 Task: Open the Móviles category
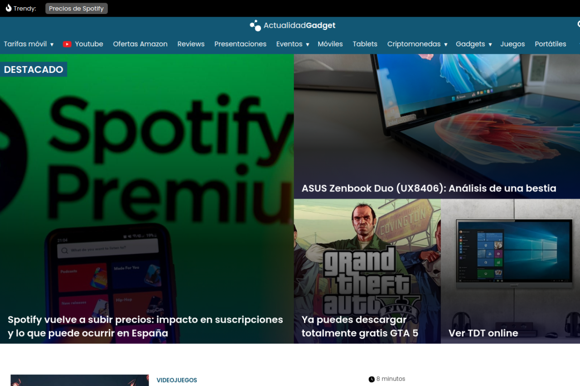[330, 44]
